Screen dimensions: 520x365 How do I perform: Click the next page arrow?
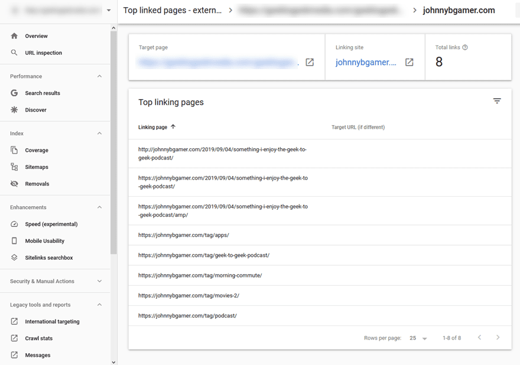(x=498, y=338)
